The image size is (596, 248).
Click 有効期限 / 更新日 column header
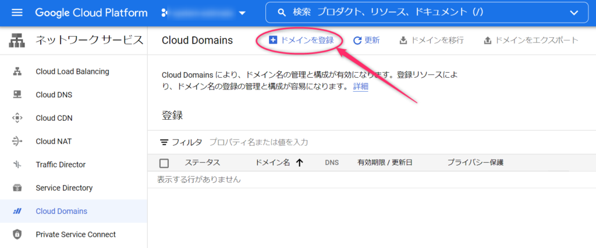(385, 163)
